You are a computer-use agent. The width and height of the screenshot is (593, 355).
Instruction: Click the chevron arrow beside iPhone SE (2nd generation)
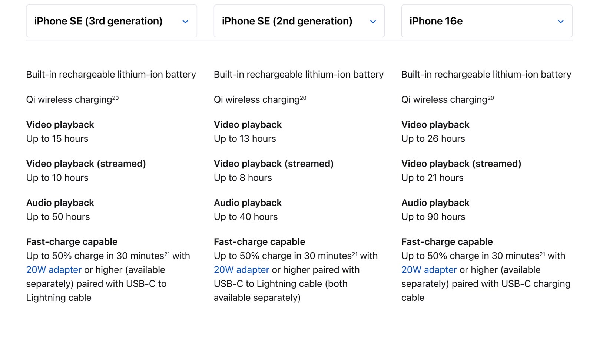pyautogui.click(x=373, y=22)
